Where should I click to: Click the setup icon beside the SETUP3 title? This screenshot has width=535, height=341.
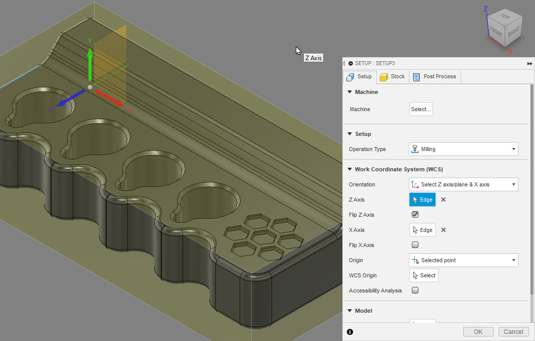[x=350, y=63]
